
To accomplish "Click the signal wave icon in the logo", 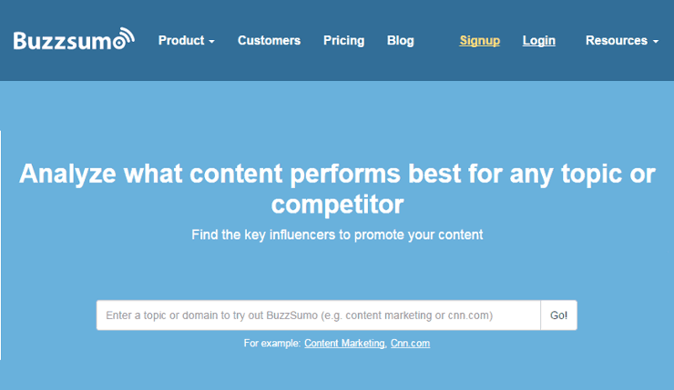I will pyautogui.click(x=125, y=36).
